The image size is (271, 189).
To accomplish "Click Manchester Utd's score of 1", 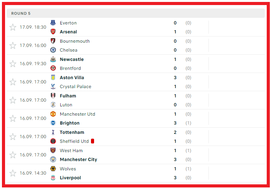I will 175,114.
